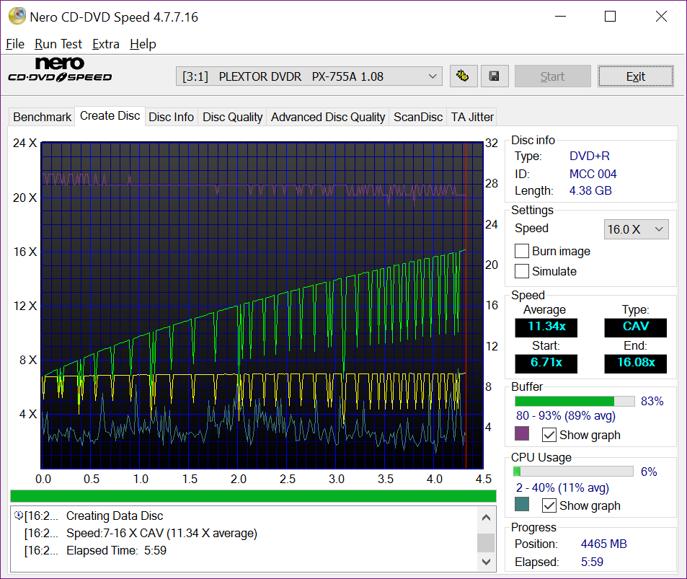Open the Extra menu

pos(106,44)
